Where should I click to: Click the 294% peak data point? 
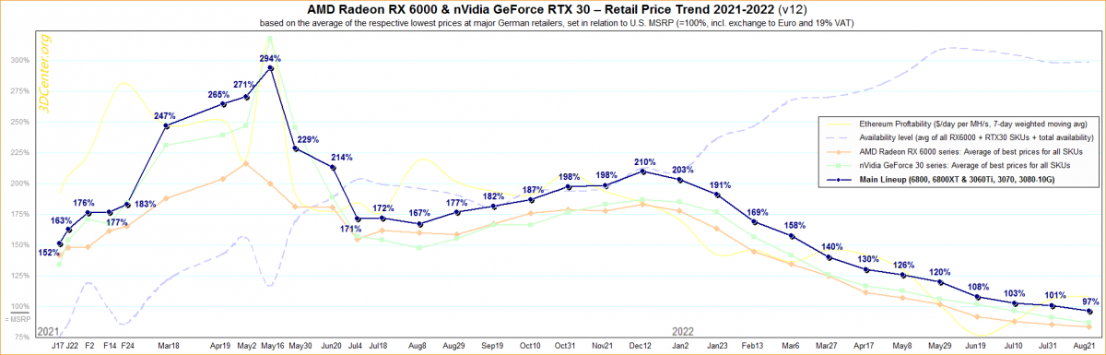click(x=270, y=67)
